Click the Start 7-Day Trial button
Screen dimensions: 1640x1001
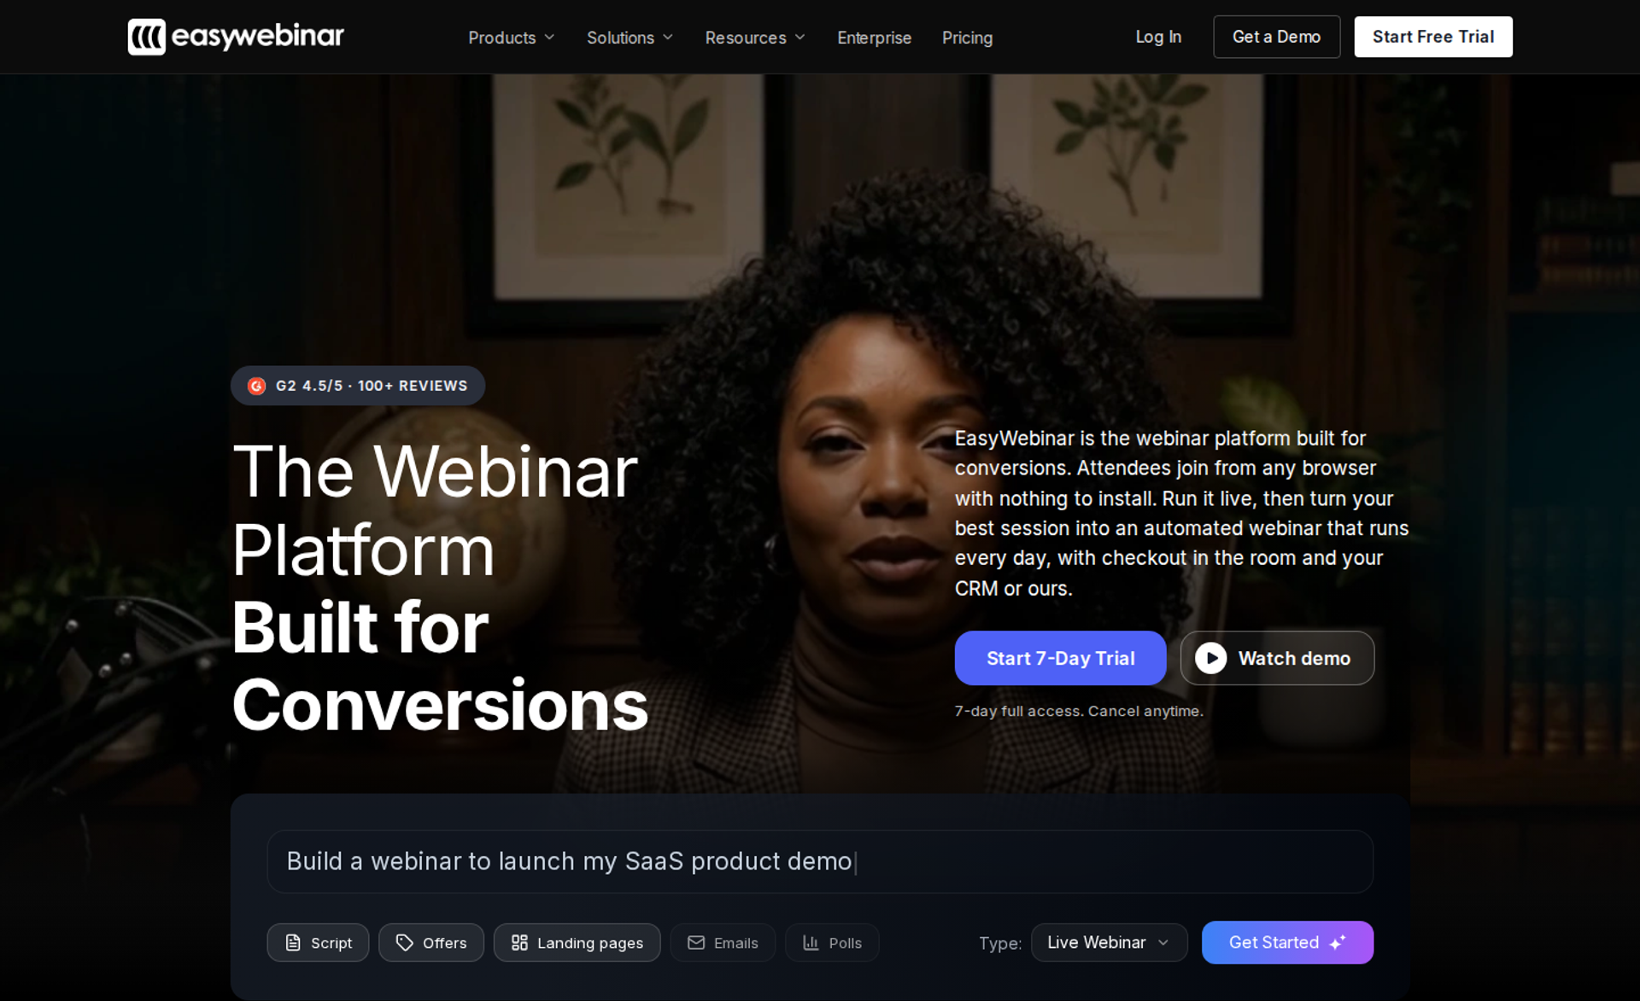(x=1060, y=658)
